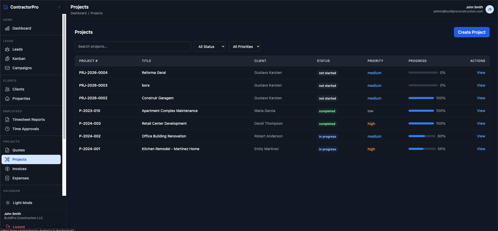Click the Dashboard bar chart icon
The height and width of the screenshot is (231, 498).
[7, 28]
